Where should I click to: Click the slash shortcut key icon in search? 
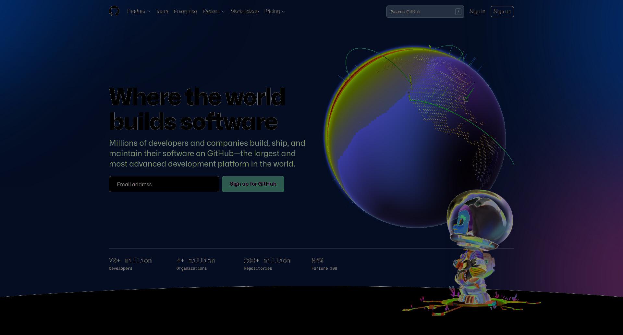coord(458,12)
